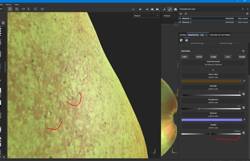Click the Material mode resource button
The height and width of the screenshot is (161, 250).
coord(213,63)
